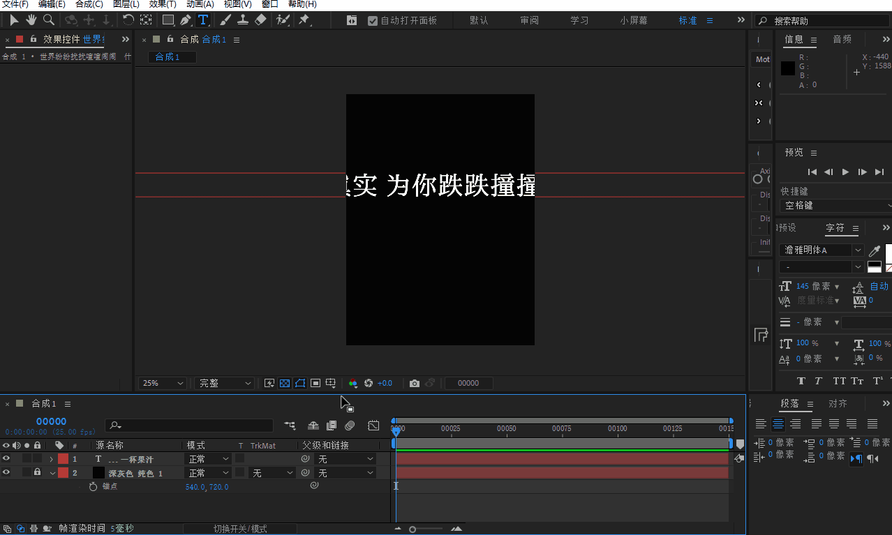Hide layer 1 using its eye icon

(x=6, y=459)
